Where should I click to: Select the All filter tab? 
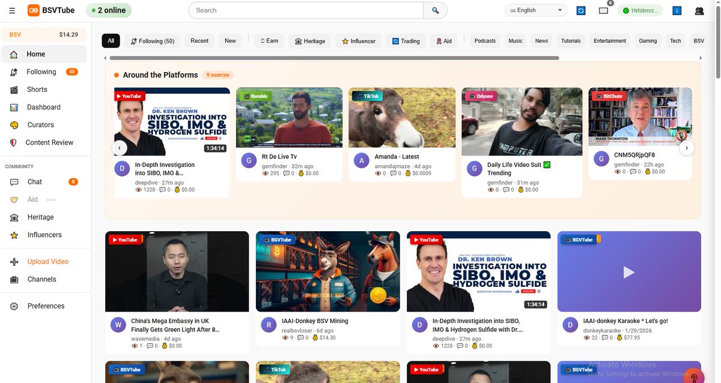111,40
